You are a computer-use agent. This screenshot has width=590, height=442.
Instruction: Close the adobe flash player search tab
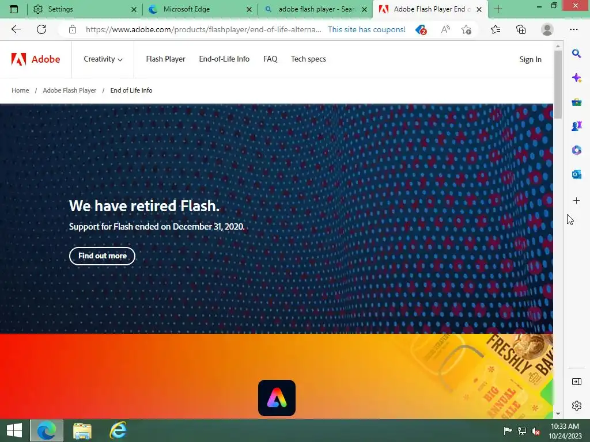[364, 9]
